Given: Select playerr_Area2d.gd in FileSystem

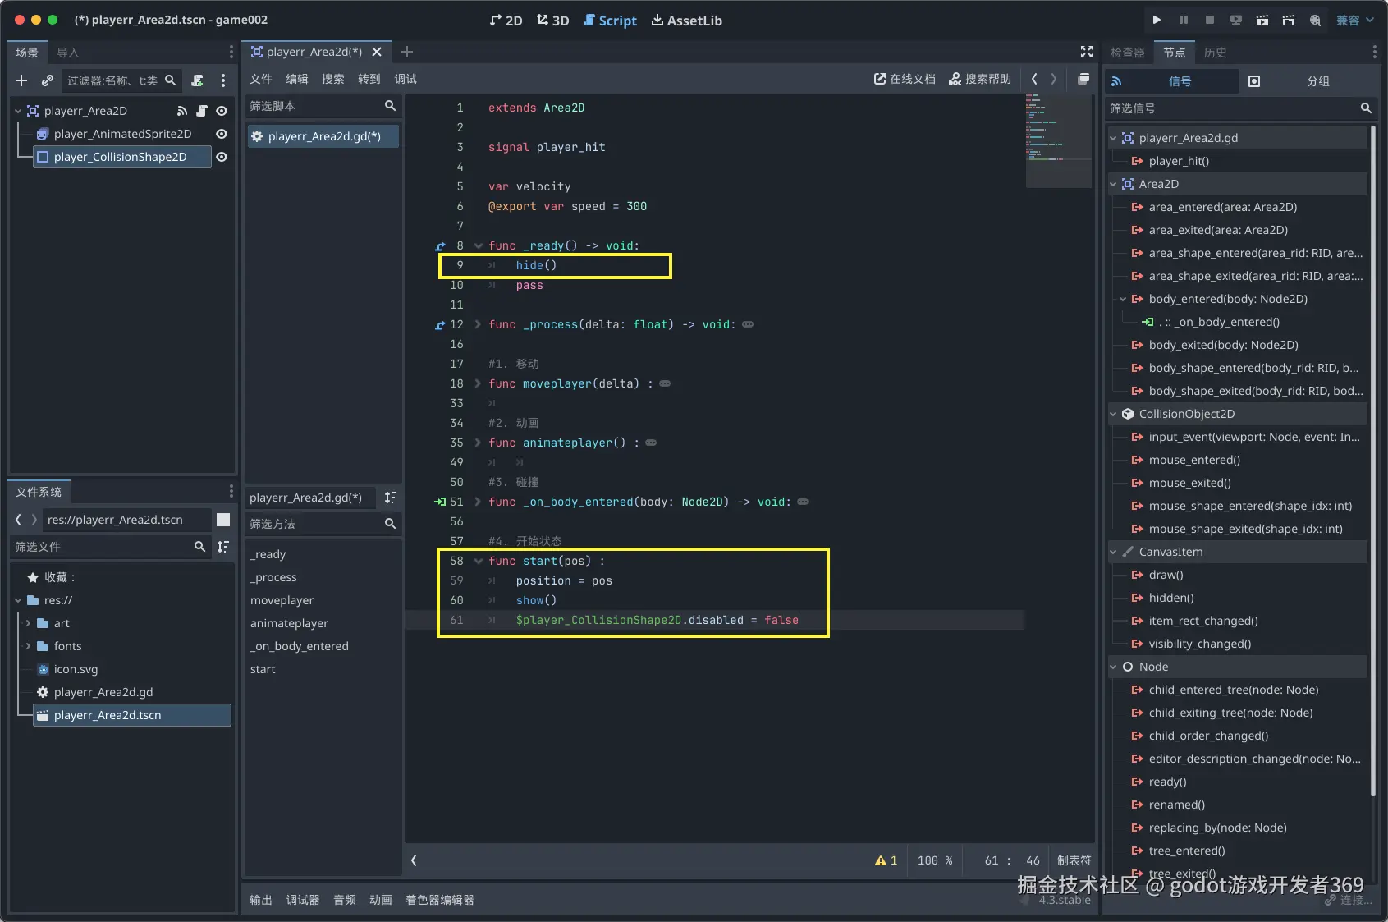Looking at the screenshot, I should pos(103,692).
